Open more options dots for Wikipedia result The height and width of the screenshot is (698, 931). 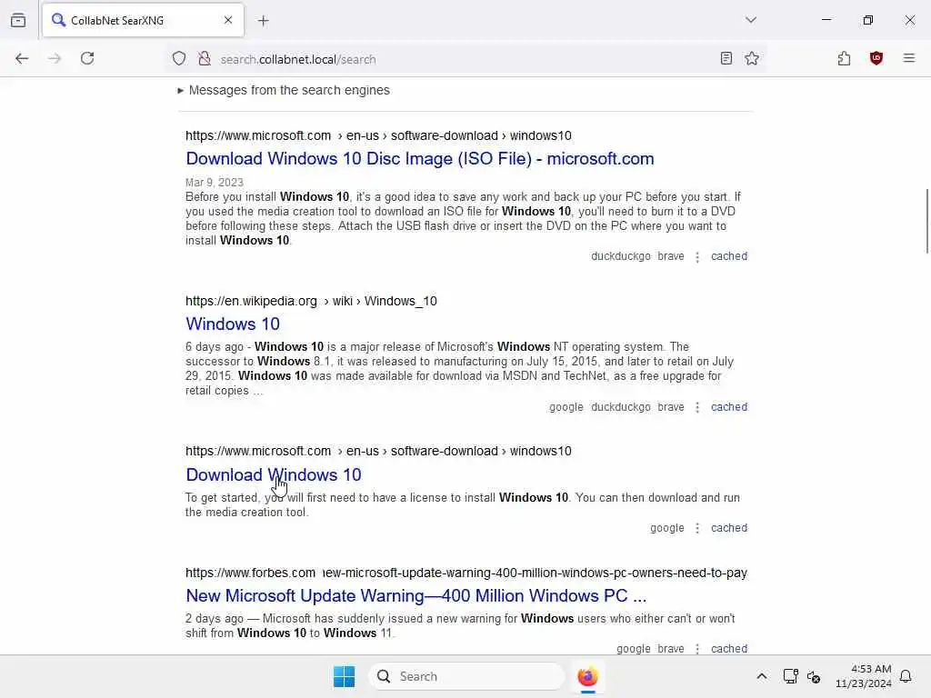pyautogui.click(x=697, y=408)
